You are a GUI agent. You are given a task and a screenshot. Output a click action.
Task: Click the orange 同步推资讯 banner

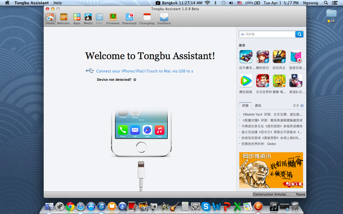click(x=271, y=170)
